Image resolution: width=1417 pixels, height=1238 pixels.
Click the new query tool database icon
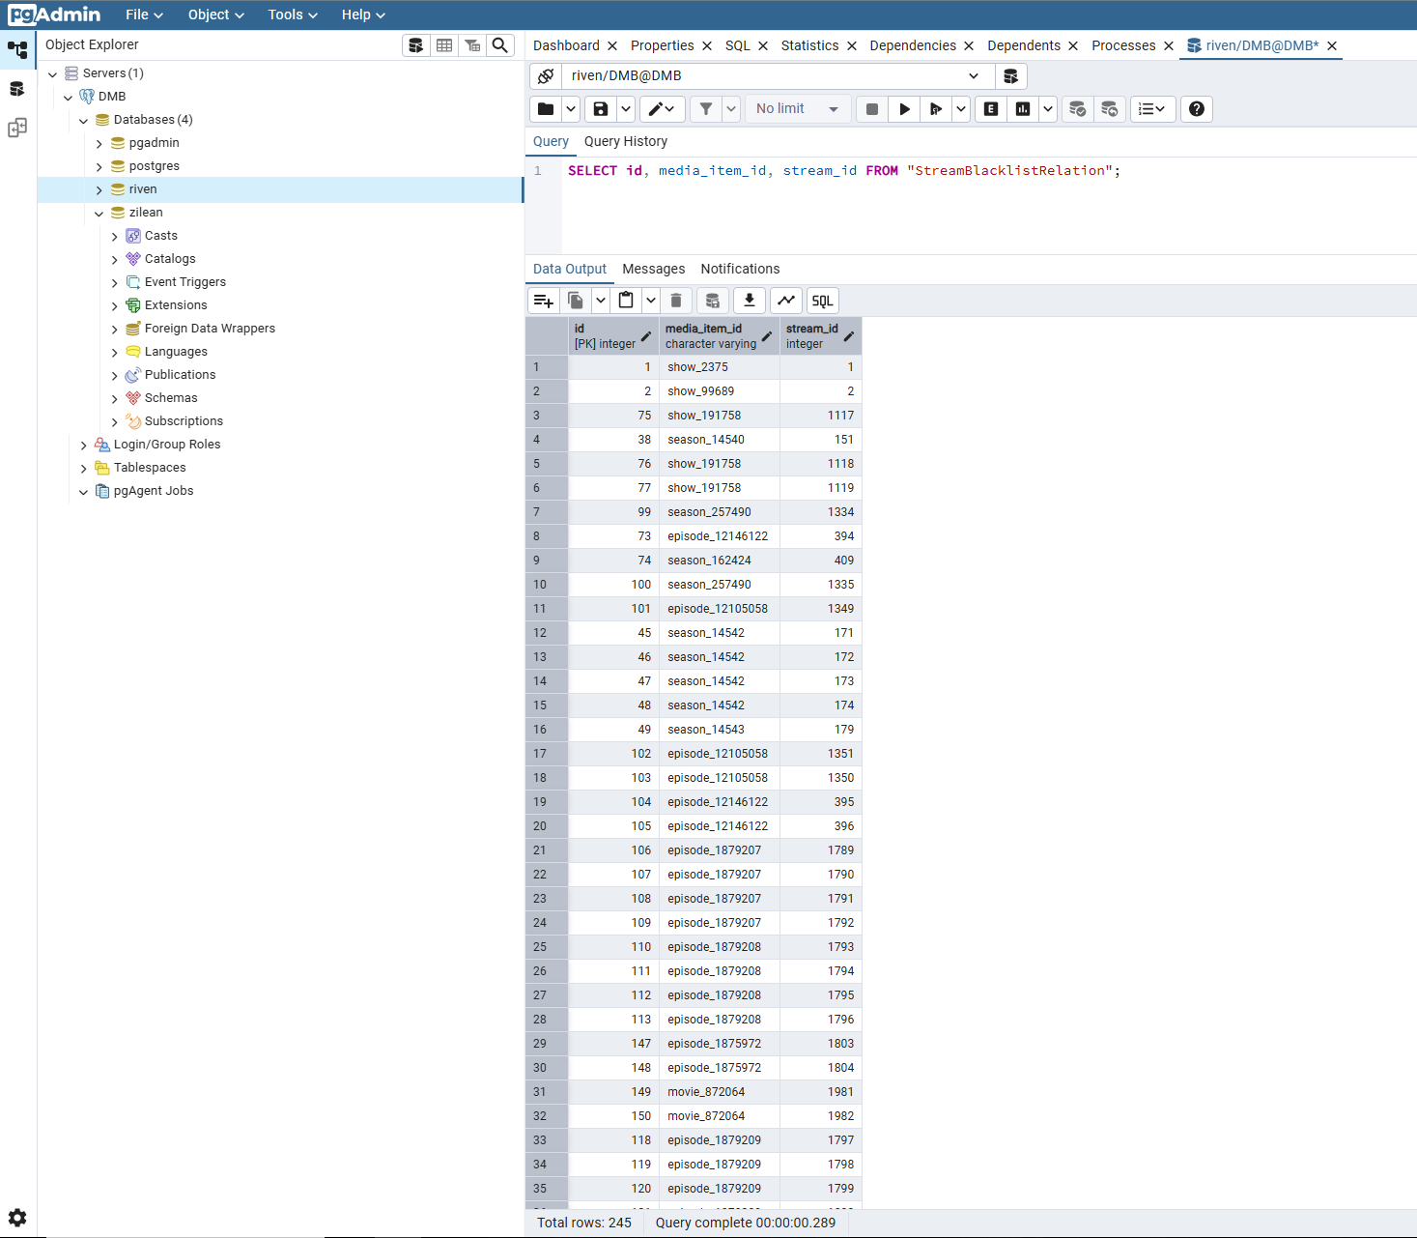[1010, 76]
